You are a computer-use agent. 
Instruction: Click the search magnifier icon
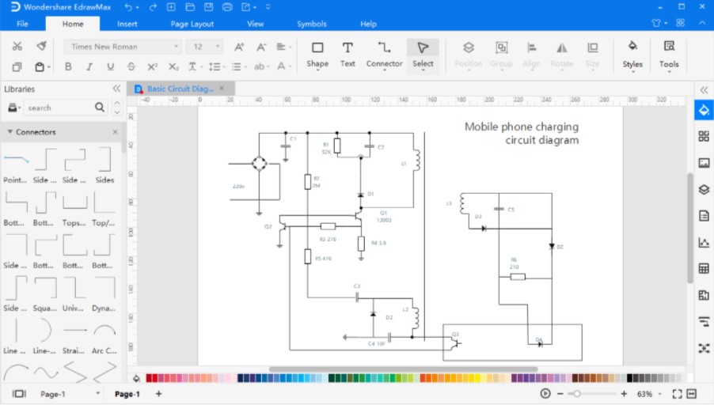[100, 108]
